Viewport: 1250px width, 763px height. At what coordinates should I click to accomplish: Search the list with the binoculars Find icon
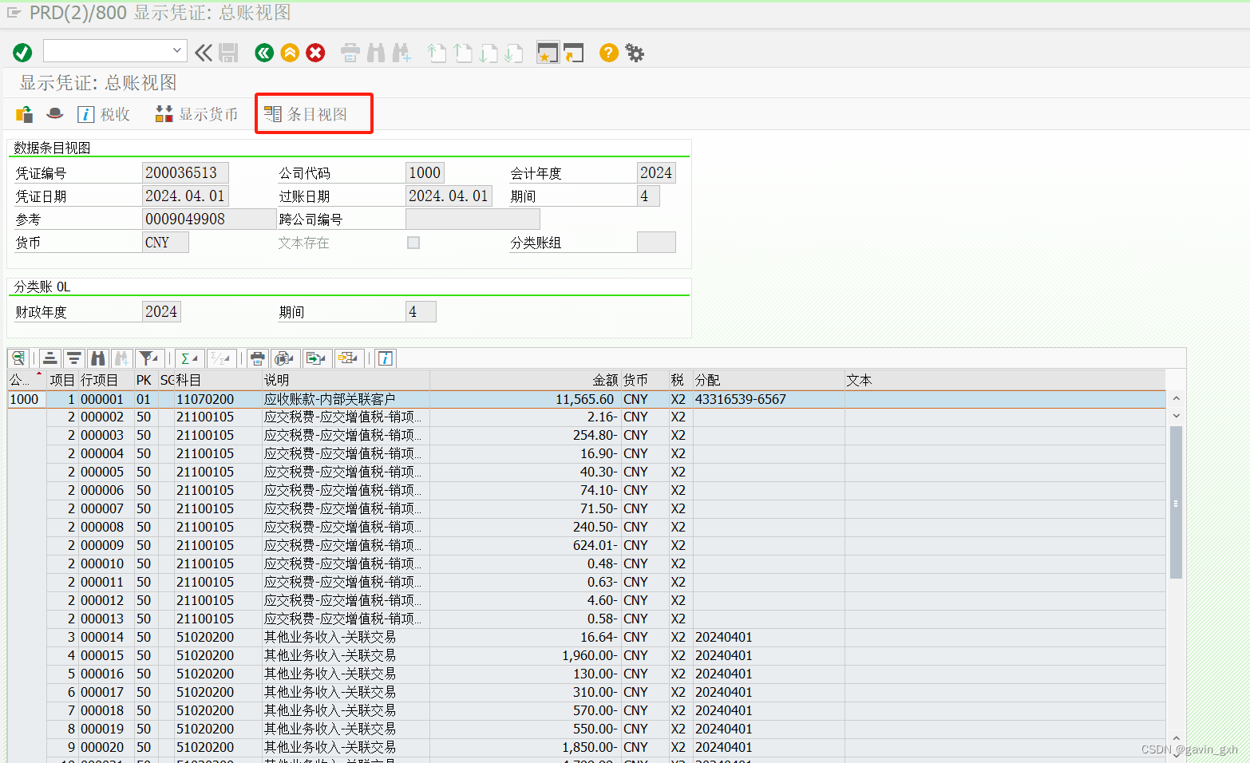click(x=97, y=358)
